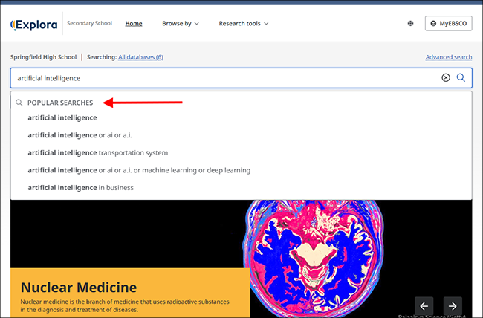The width and height of the screenshot is (483, 318).
Task: Go to the Home tab
Action: click(134, 24)
